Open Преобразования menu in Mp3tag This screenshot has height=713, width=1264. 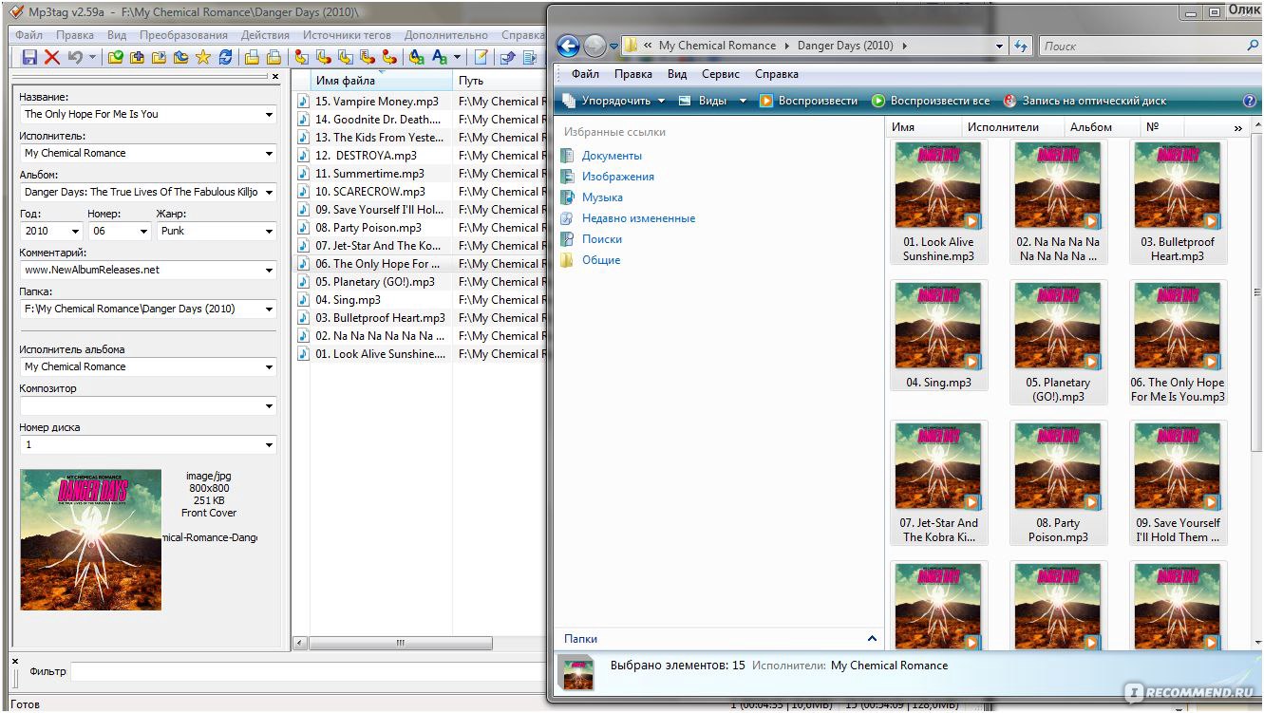pos(183,35)
